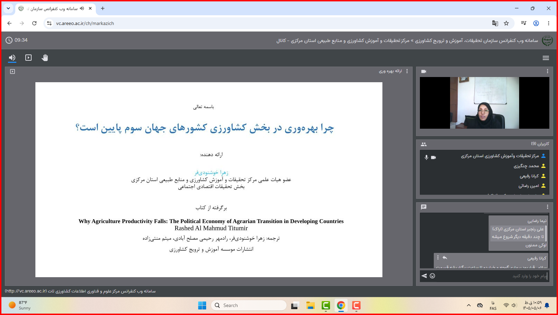Open the presentation panel three-dot options
This screenshot has width=558, height=315.
[407, 71]
